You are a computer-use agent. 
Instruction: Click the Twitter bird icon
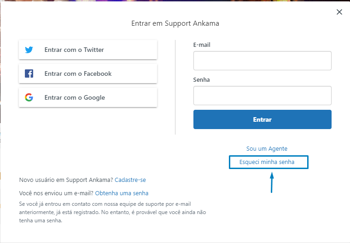(29, 50)
